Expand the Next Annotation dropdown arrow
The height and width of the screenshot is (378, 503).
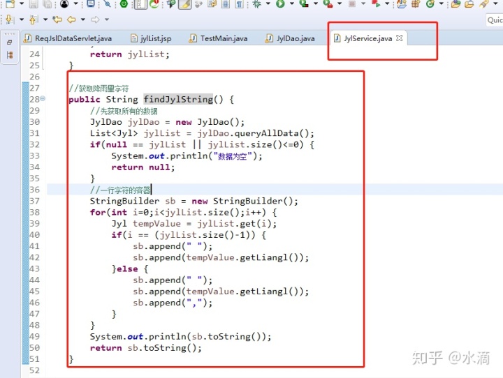pyautogui.click(x=22, y=20)
